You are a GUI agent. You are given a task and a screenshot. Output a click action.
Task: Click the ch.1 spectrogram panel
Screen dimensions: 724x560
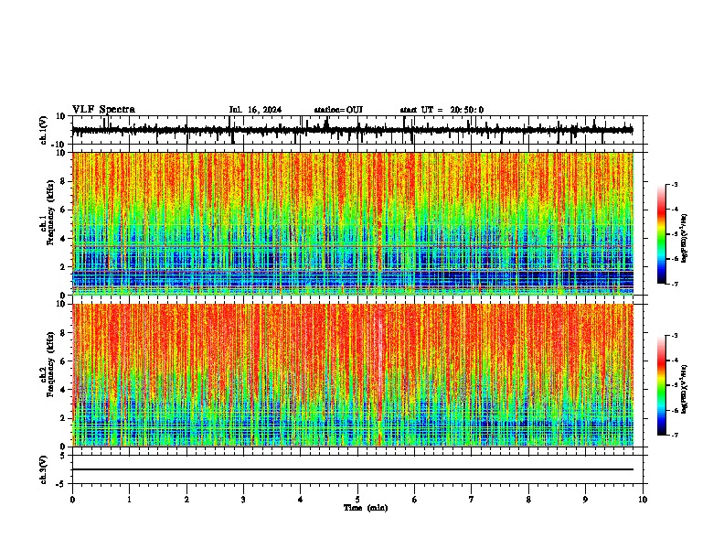coord(353,223)
